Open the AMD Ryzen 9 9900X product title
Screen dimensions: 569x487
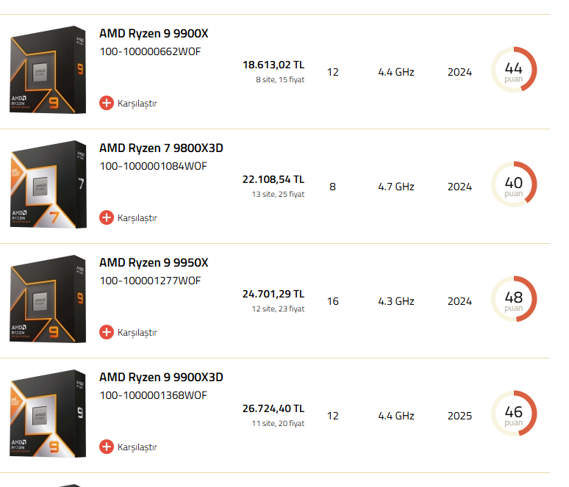[x=154, y=33]
